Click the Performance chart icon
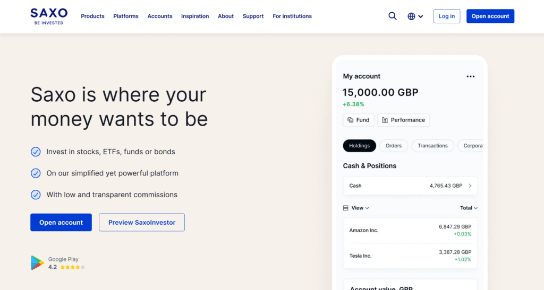This screenshot has width=544, height=290. (x=385, y=120)
